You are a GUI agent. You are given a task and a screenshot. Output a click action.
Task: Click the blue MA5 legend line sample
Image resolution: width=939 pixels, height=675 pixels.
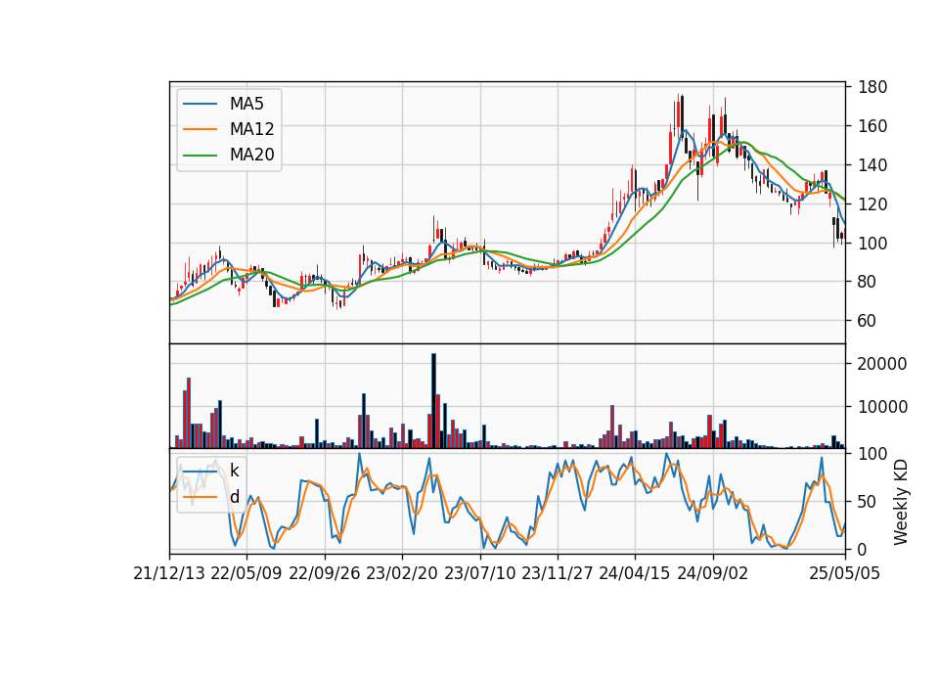[200, 104]
